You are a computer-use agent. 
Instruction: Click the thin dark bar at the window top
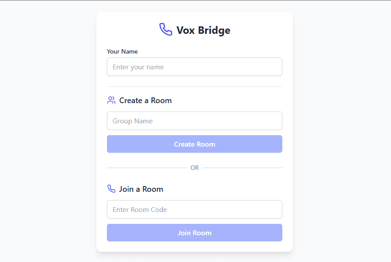(195, 0)
